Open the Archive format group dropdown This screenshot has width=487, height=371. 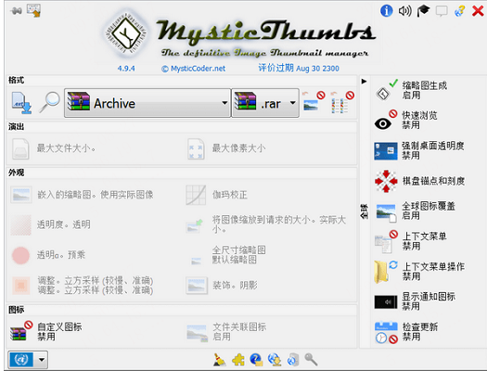[147, 103]
